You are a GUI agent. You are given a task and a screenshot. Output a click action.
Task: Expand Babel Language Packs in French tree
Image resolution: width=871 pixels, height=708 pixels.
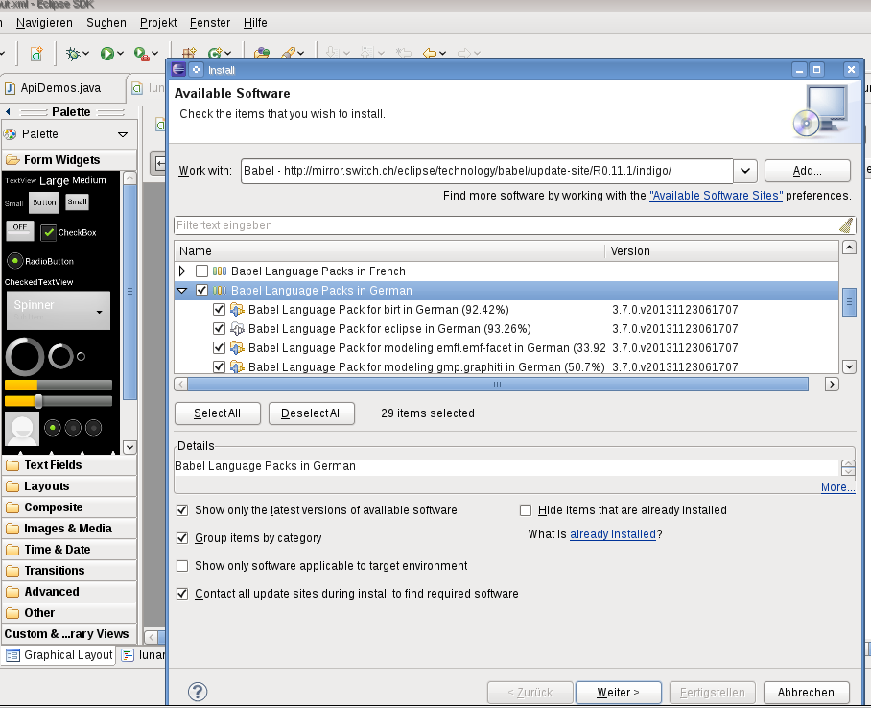(182, 271)
